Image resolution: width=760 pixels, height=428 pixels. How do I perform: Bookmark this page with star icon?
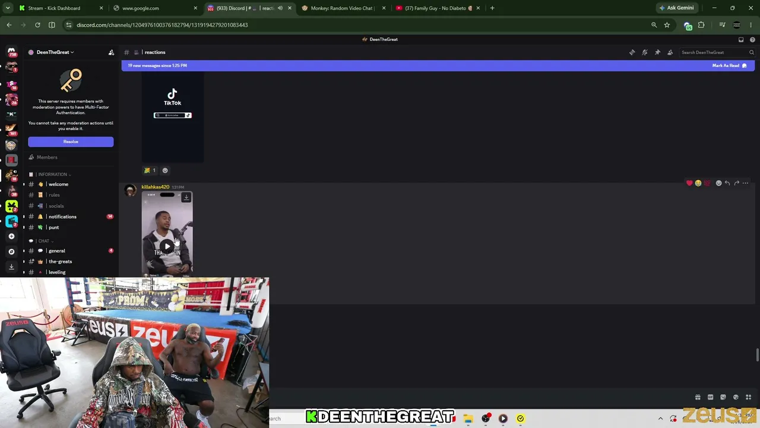(x=667, y=25)
